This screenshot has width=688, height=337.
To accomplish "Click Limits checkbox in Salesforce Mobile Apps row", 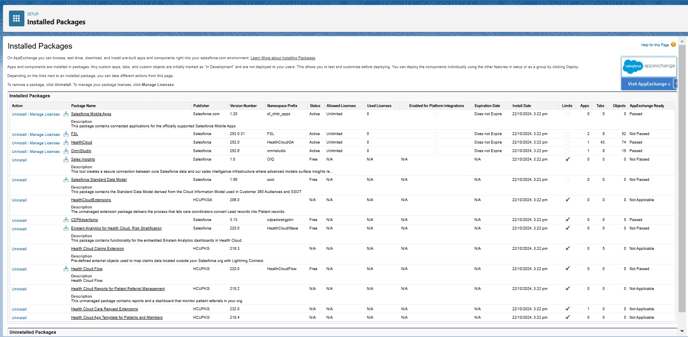I will [567, 114].
